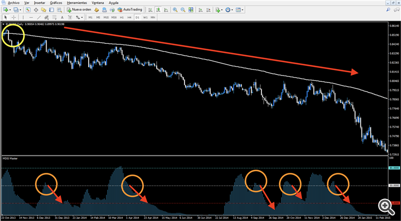Select the Text tool marked A
This screenshot has height=221, width=401.
[x=62, y=18]
